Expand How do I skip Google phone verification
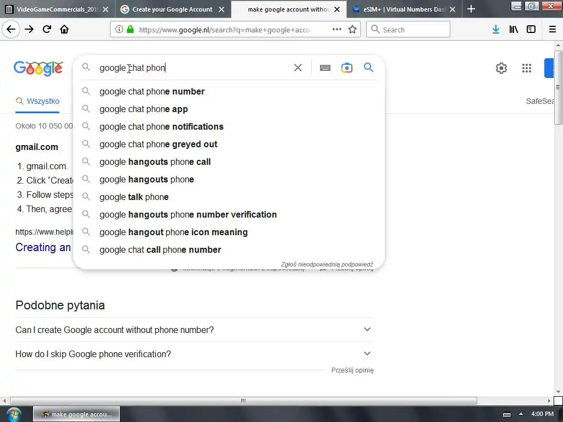 194,354
